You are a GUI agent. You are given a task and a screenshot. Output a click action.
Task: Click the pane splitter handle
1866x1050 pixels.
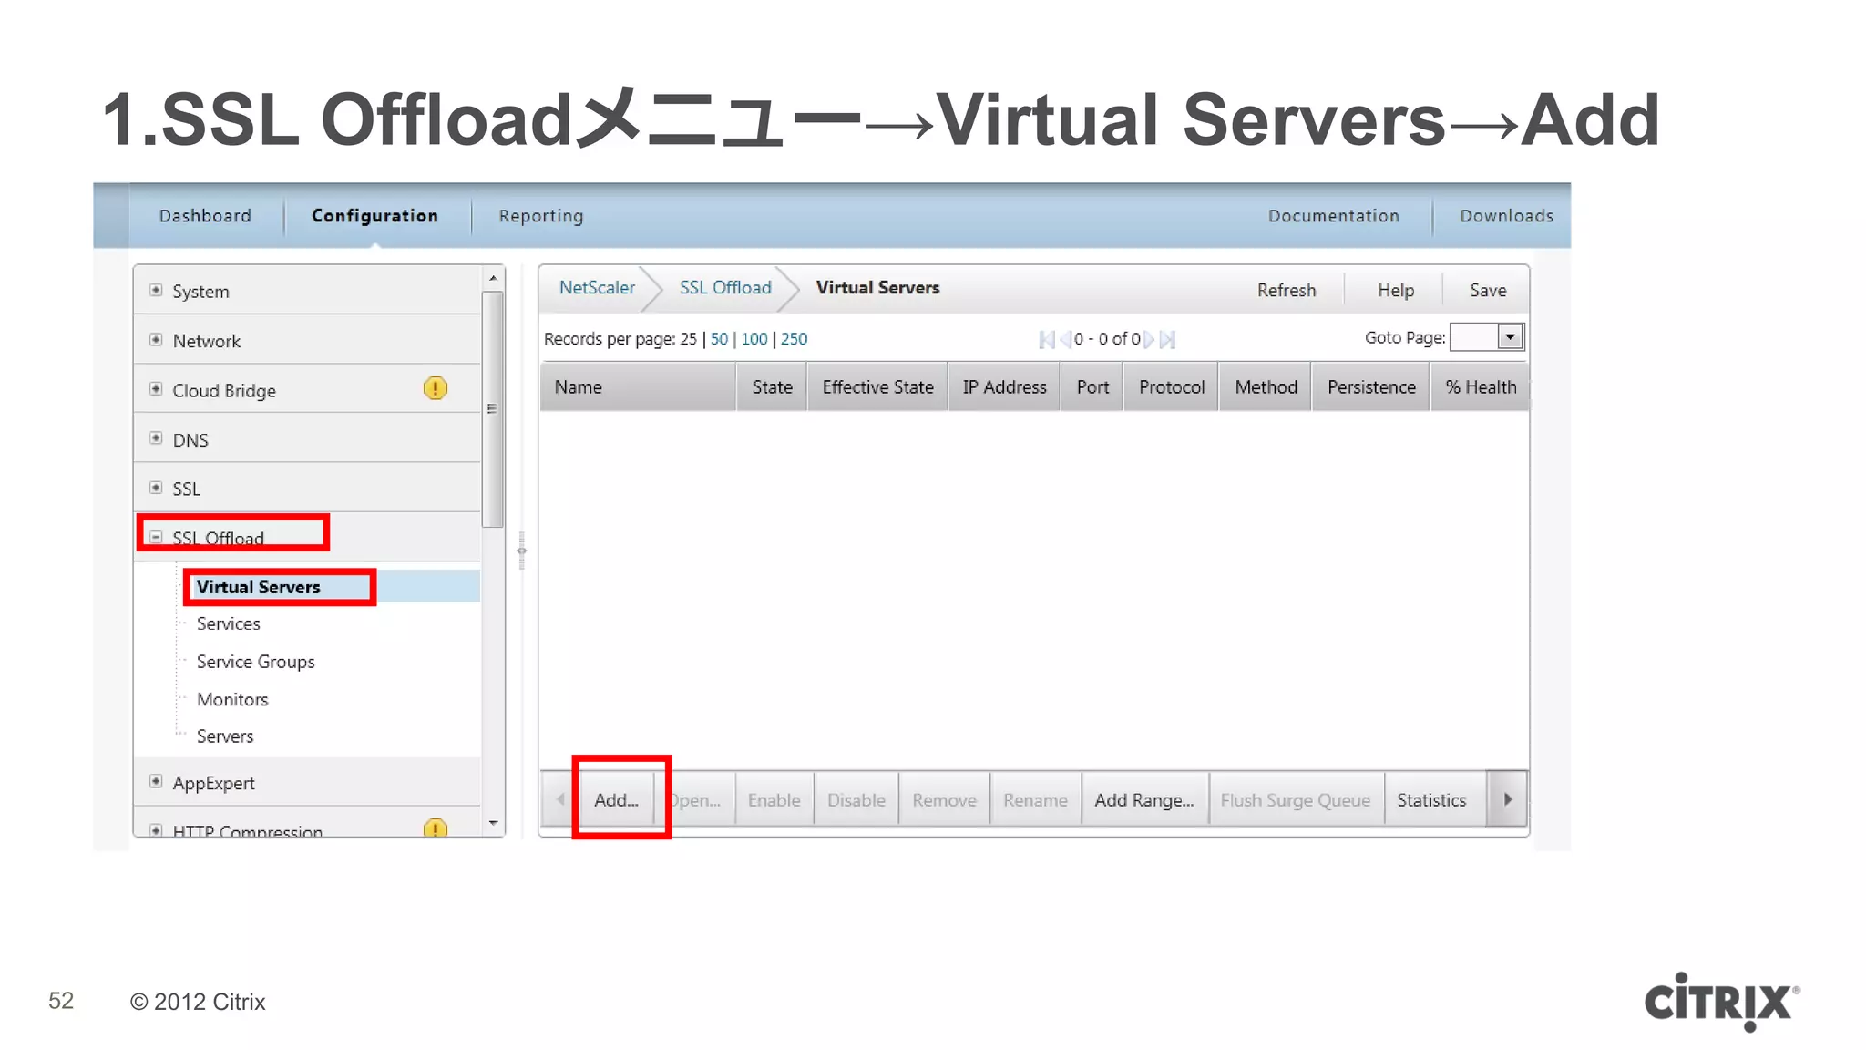pyautogui.click(x=521, y=551)
